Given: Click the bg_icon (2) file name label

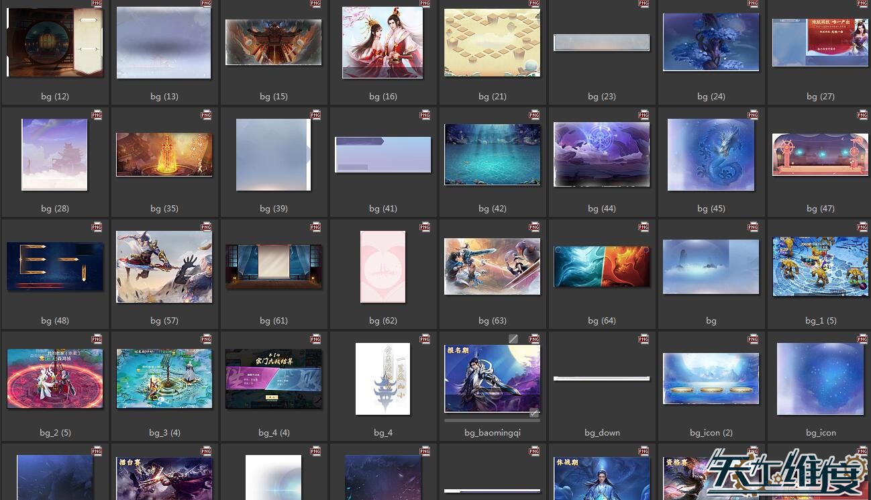Looking at the screenshot, I should 711,433.
